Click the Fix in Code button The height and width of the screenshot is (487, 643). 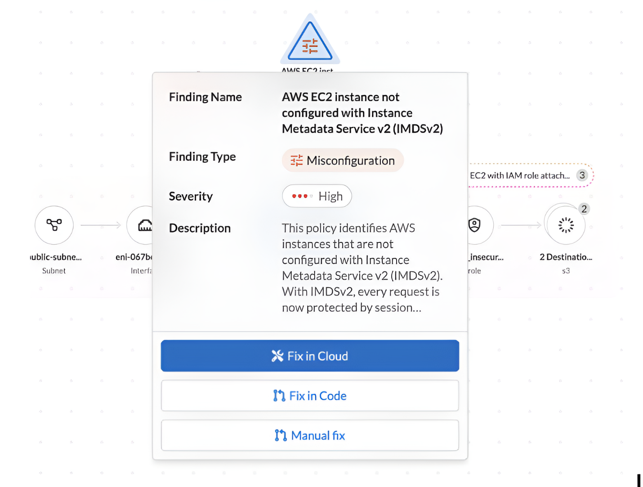(310, 395)
